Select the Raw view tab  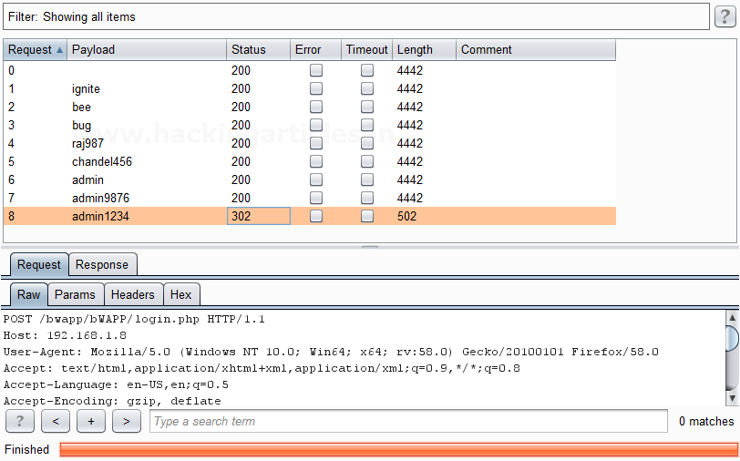[29, 294]
